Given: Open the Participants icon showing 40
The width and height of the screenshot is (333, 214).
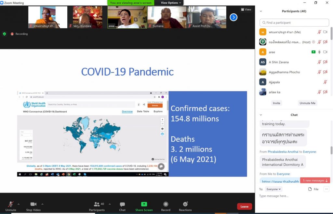Looking at the screenshot, I should [97, 204].
